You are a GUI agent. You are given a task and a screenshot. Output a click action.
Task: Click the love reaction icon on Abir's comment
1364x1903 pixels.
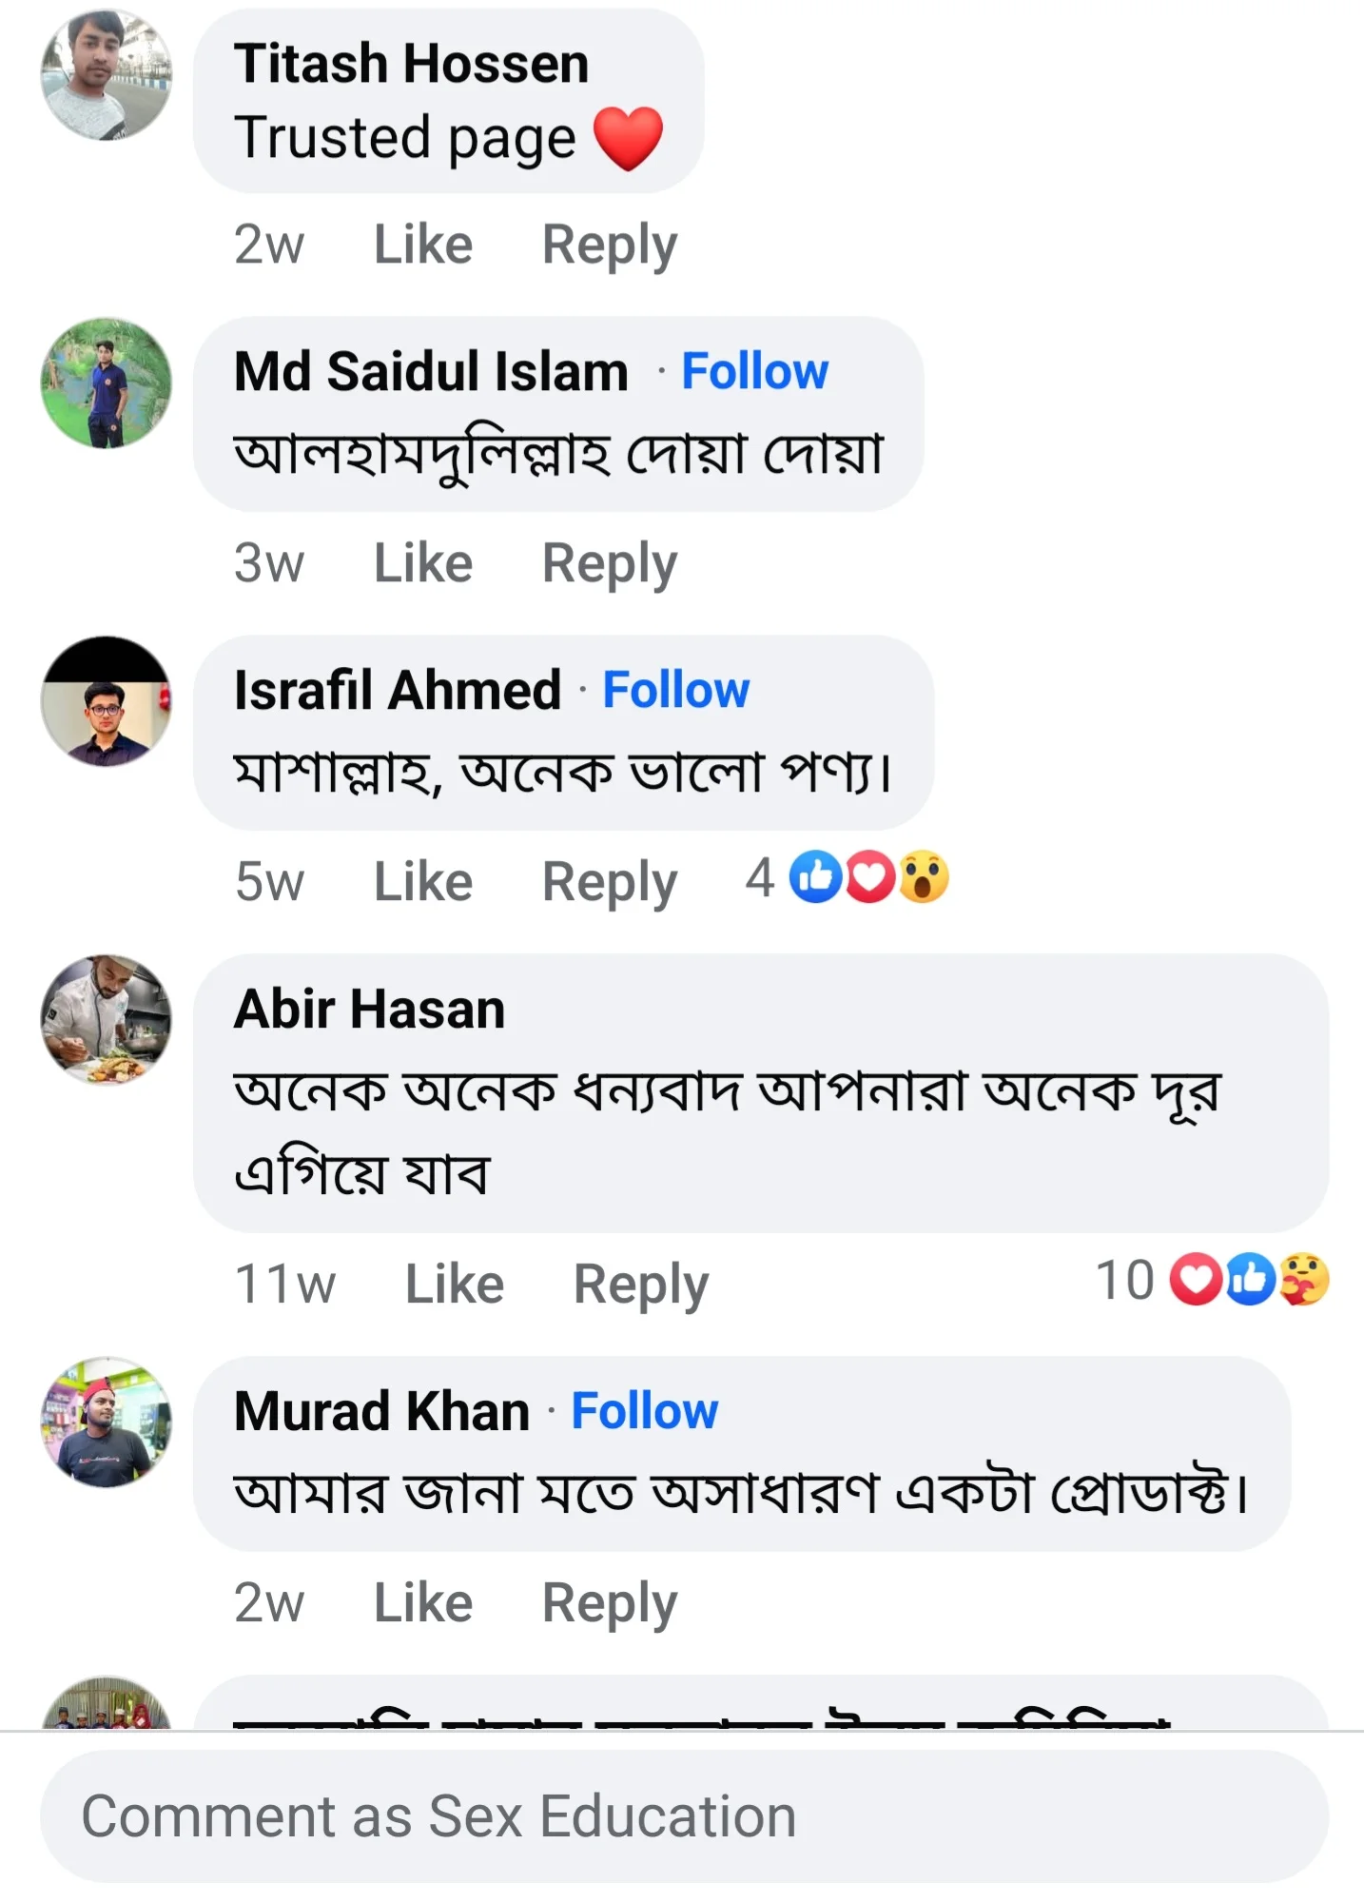coord(1197,1280)
